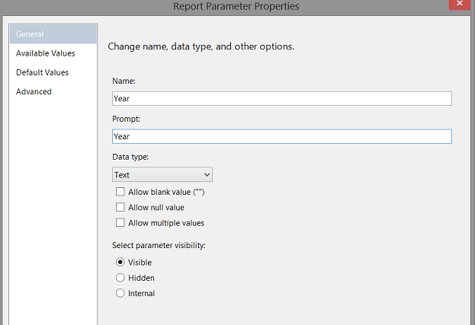This screenshot has width=475, height=325.
Task: Expand the Data type dropdown
Action: point(162,174)
